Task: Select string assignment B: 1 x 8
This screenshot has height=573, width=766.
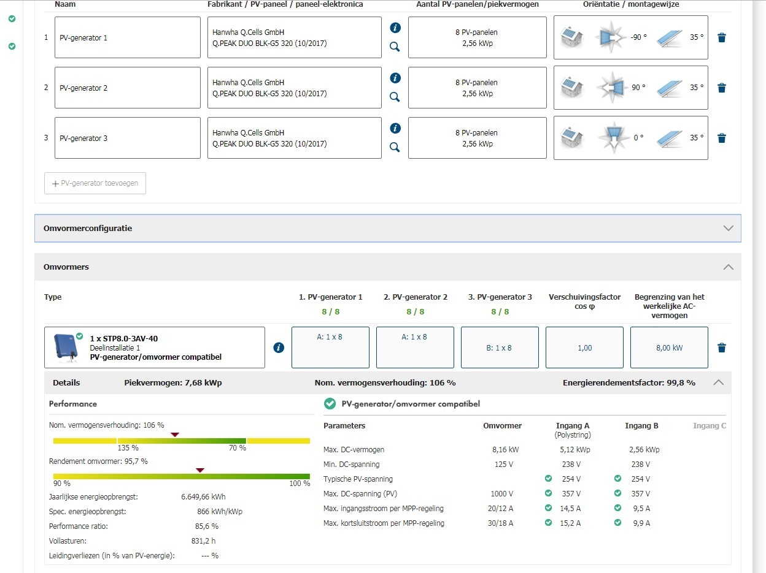Action: pos(499,347)
